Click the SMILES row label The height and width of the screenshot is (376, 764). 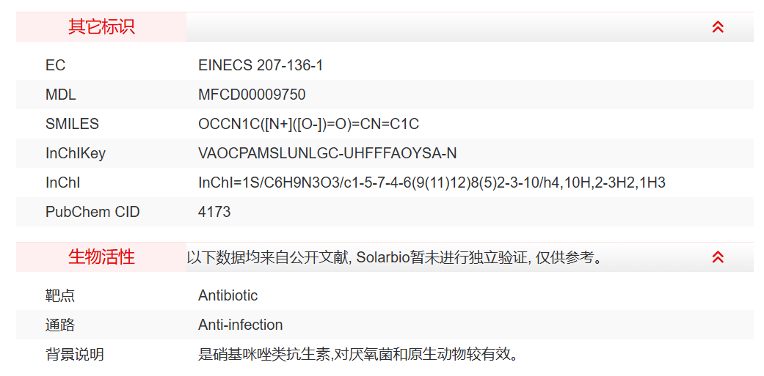pyautogui.click(x=72, y=124)
